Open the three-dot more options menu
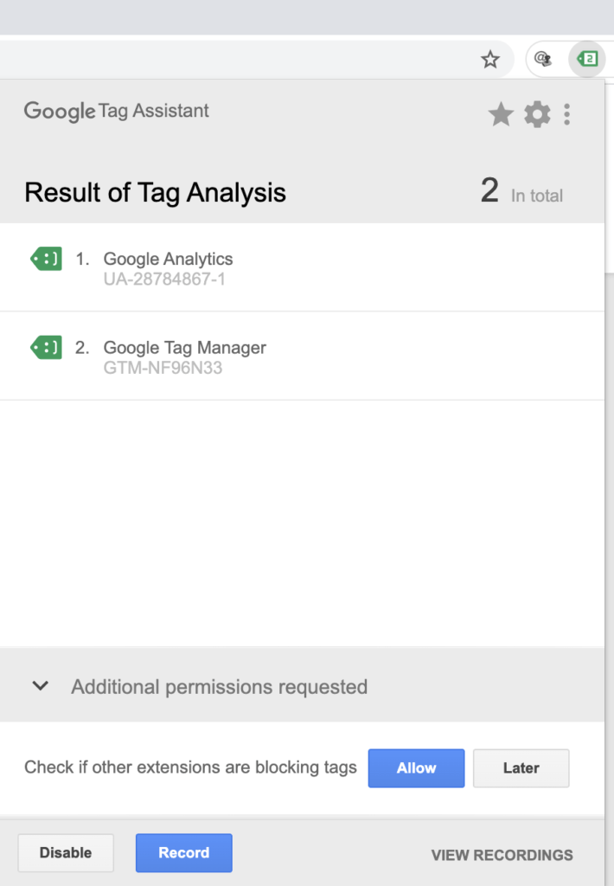The width and height of the screenshot is (614, 886). (567, 114)
